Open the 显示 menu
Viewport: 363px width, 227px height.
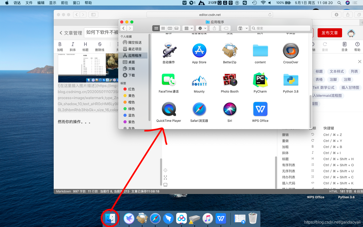tap(53, 3)
